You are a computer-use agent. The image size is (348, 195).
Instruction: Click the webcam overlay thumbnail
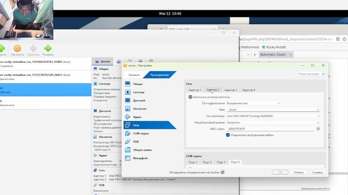pyautogui.click(x=27, y=19)
